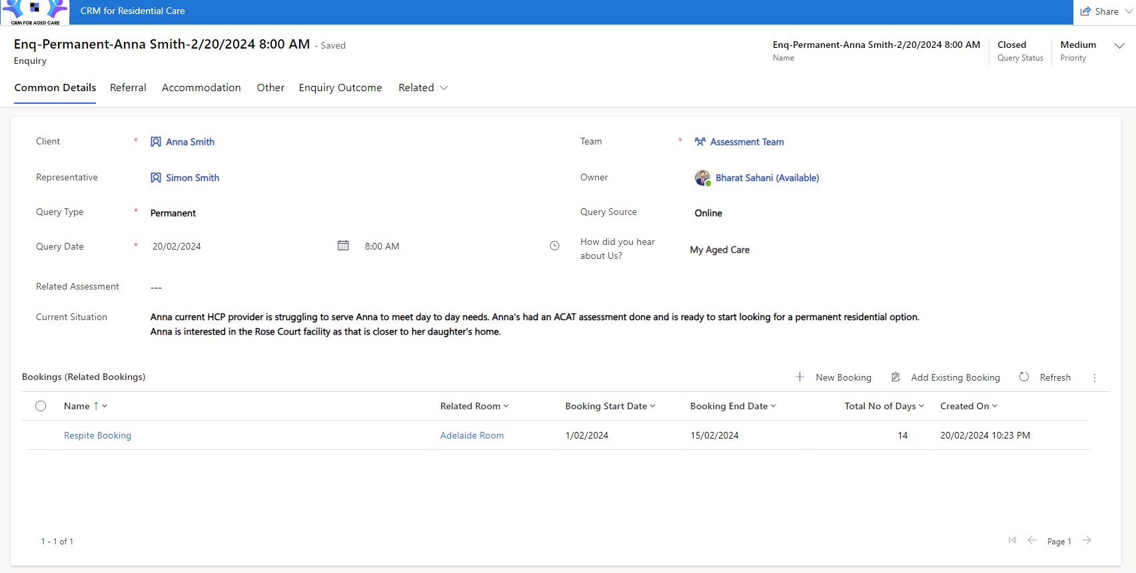1136x573 pixels.
Task: Go to next page arrow
Action: click(x=1087, y=540)
